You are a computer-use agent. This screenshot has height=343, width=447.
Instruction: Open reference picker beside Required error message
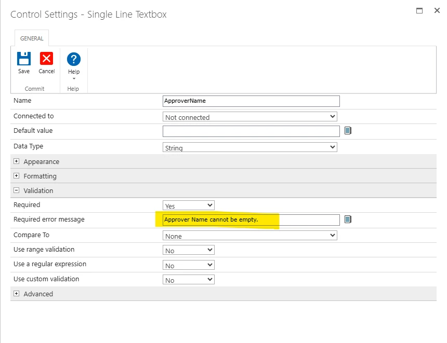[348, 219]
